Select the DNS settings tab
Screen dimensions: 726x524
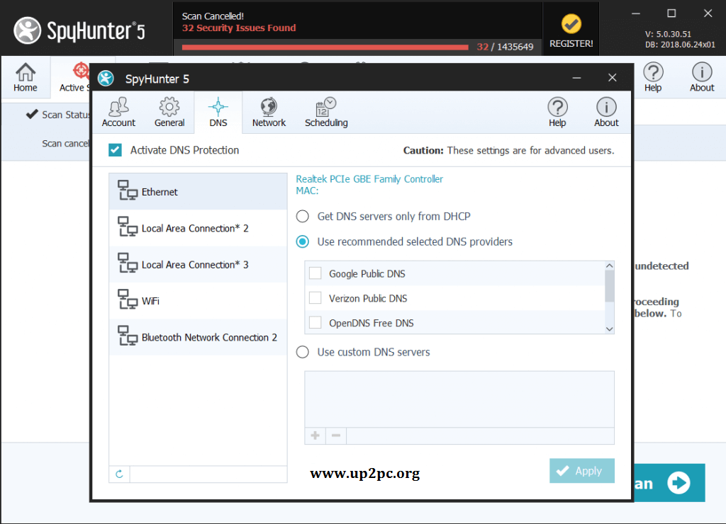(x=218, y=113)
